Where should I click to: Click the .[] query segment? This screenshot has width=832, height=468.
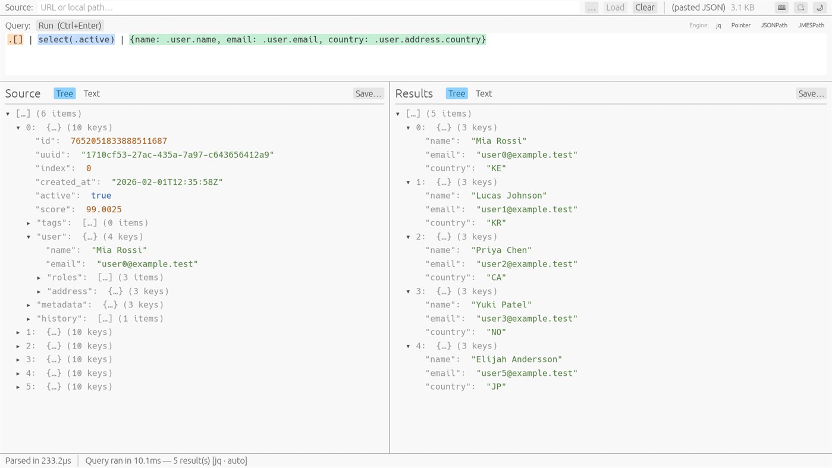pos(15,39)
